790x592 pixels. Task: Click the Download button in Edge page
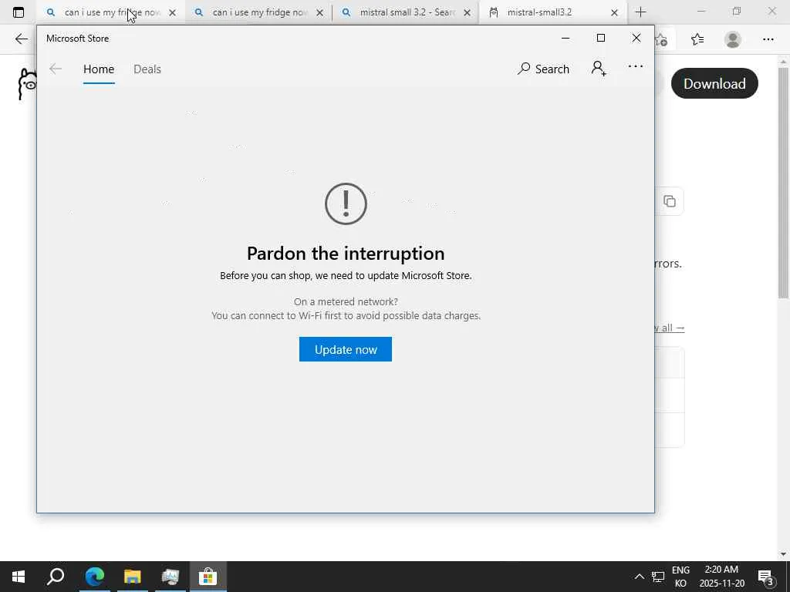click(x=714, y=83)
